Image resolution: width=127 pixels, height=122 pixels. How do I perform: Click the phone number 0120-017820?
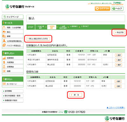pyautogui.click(x=77, y=112)
